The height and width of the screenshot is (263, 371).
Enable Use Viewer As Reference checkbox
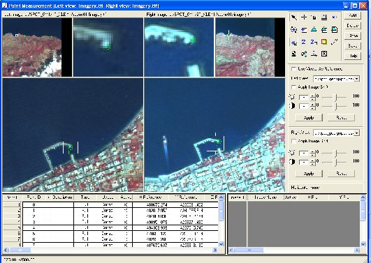(x=293, y=69)
